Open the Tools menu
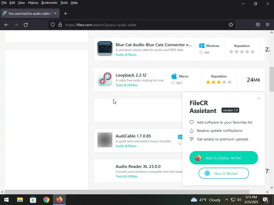274x205 pixels. pos(64,3)
